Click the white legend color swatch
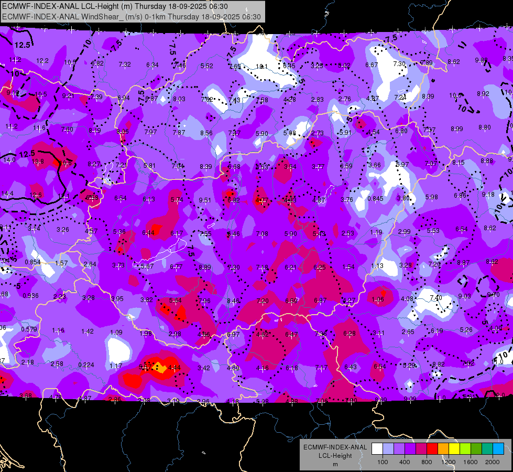The image size is (513, 472). (377, 449)
